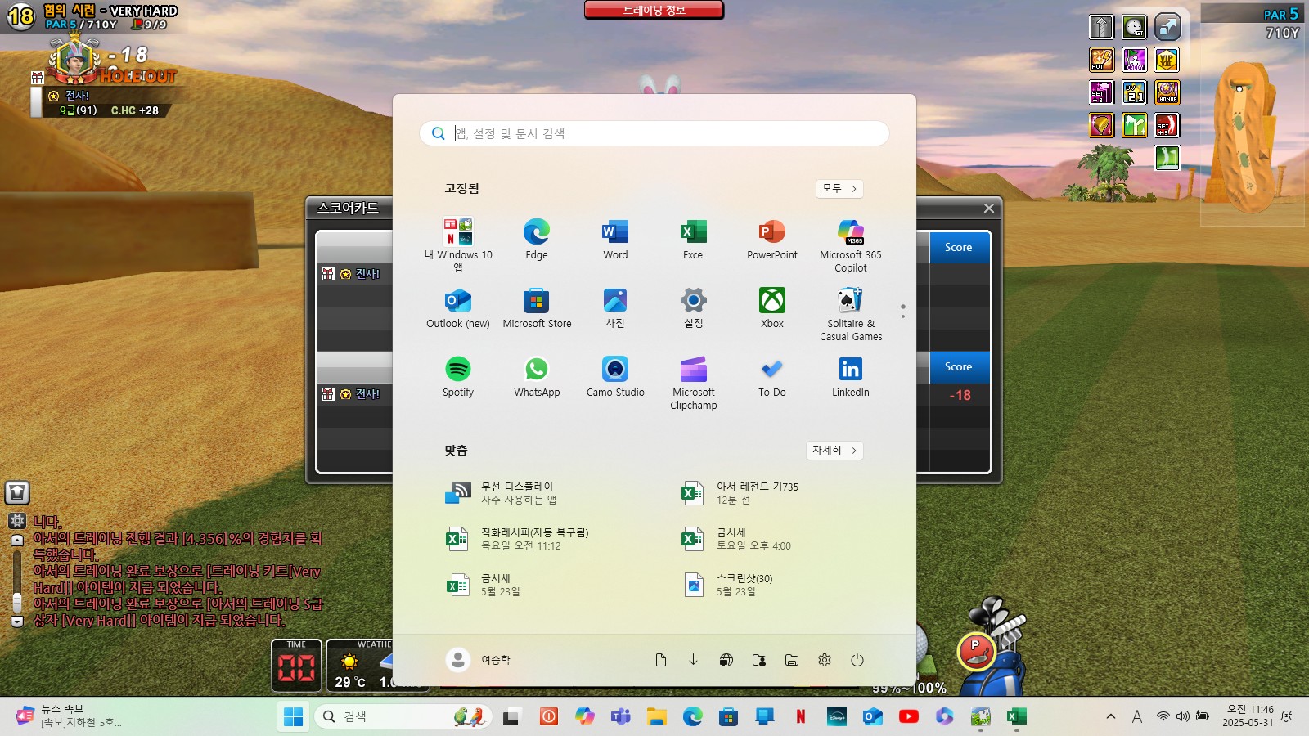Expand recommendations with 자세히 button

coord(834,450)
